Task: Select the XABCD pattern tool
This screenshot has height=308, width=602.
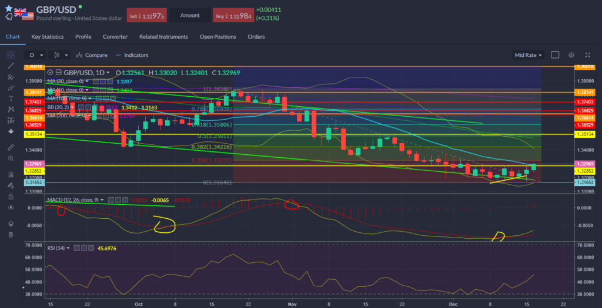Action: [x=11, y=110]
